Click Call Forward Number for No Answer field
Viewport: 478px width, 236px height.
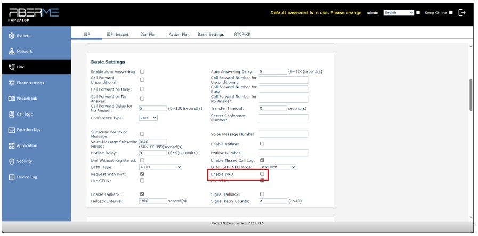(x=283, y=99)
